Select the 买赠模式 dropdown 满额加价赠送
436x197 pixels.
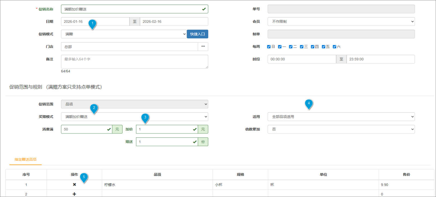click(135, 117)
